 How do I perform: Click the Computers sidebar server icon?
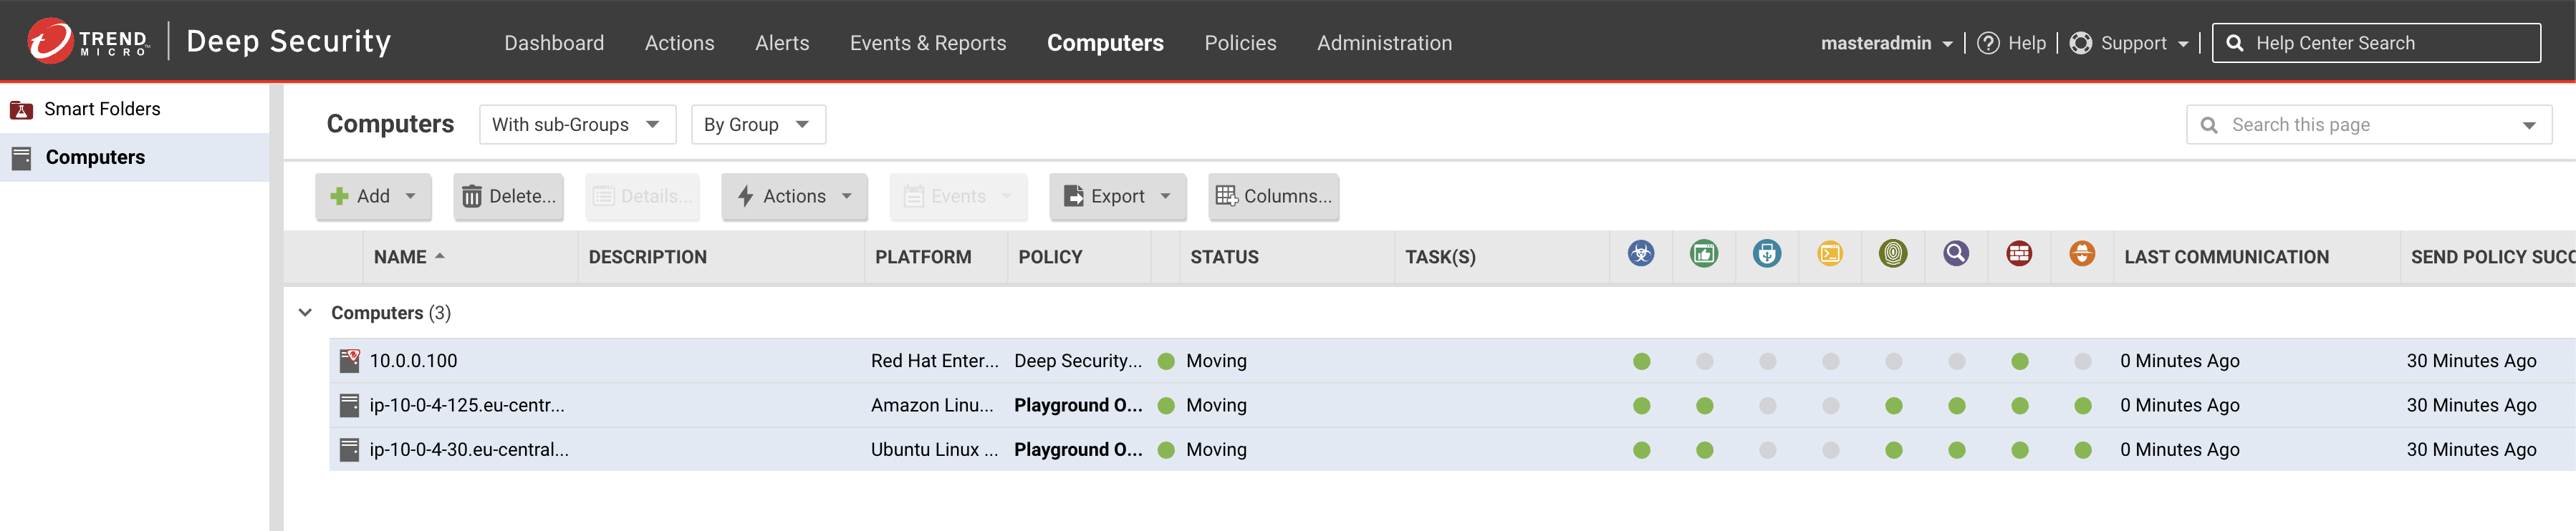click(21, 157)
